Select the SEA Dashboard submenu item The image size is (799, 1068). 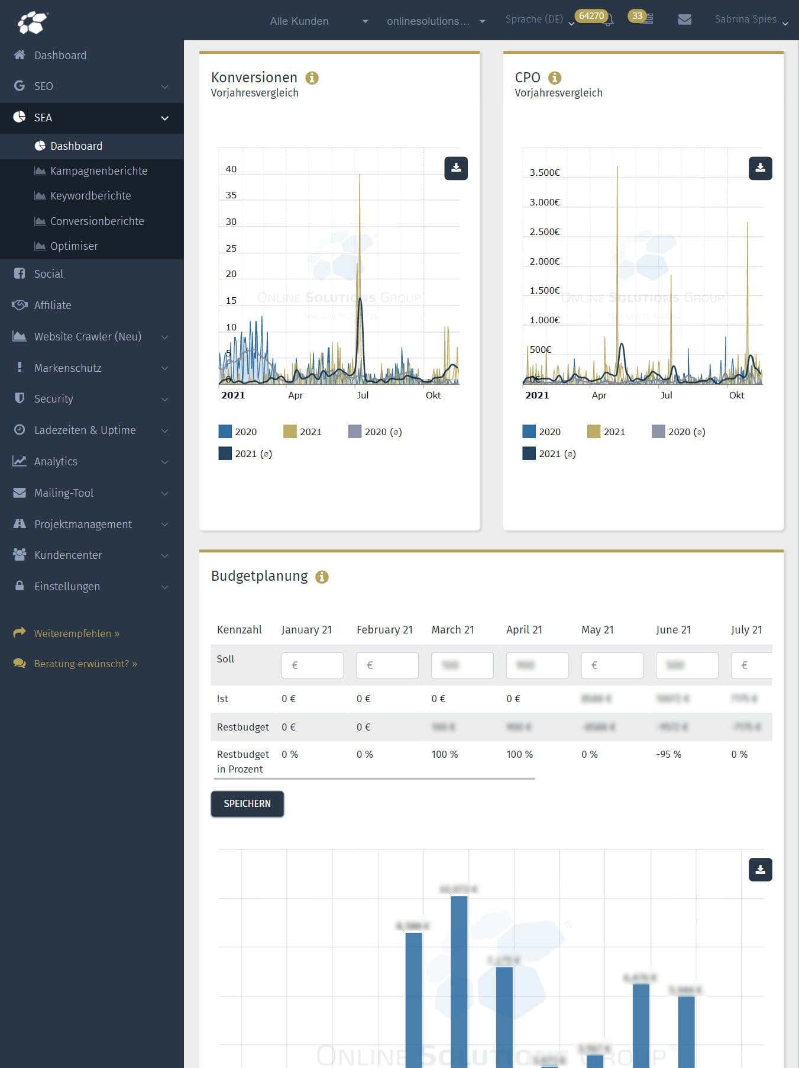click(92, 146)
